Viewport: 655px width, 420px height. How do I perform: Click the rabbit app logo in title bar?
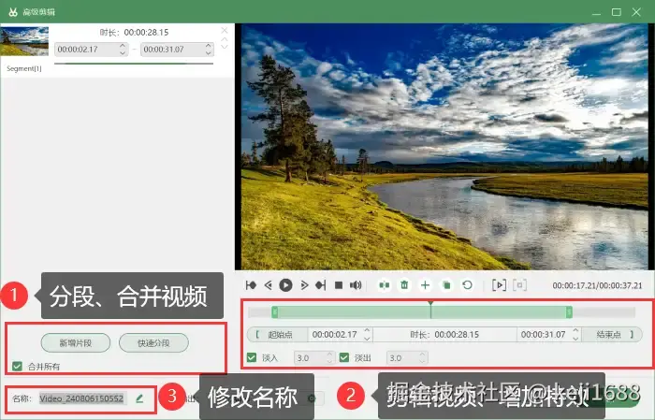coord(13,11)
